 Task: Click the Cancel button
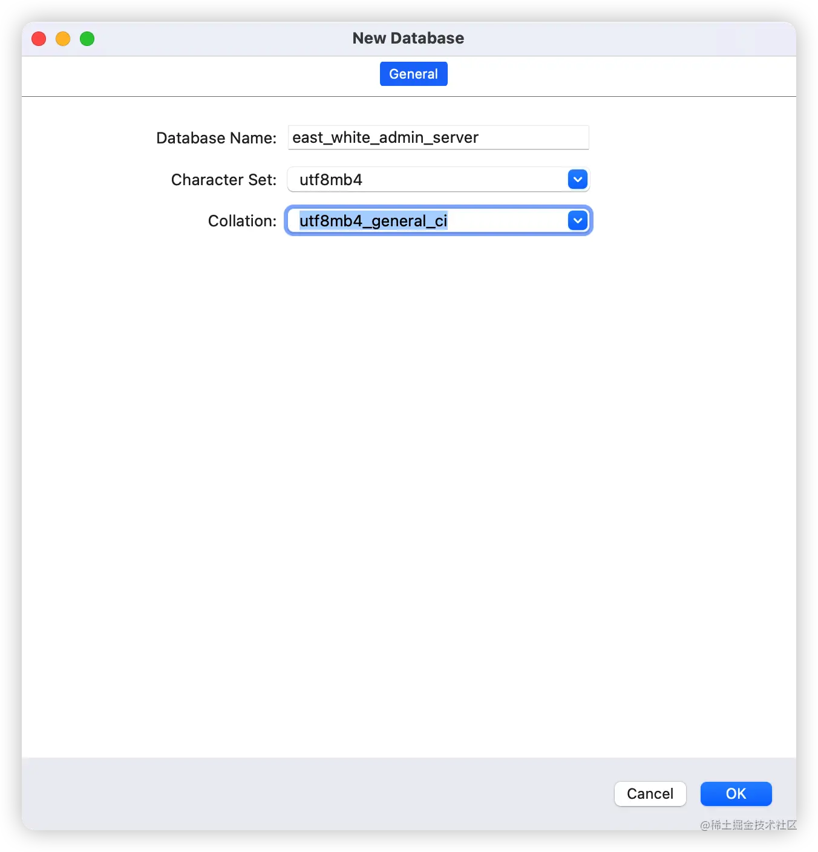(x=650, y=794)
